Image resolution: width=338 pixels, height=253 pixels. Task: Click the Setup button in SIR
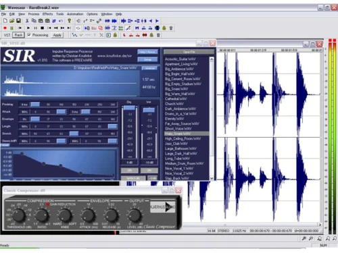coord(147,59)
